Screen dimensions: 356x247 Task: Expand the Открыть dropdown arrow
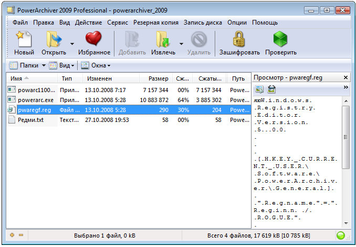pyautogui.click(x=72, y=43)
